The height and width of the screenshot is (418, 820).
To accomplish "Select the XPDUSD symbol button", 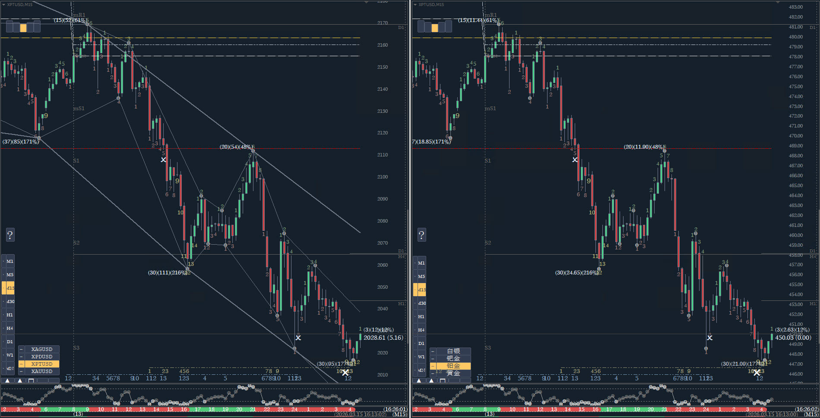I will (x=42, y=357).
